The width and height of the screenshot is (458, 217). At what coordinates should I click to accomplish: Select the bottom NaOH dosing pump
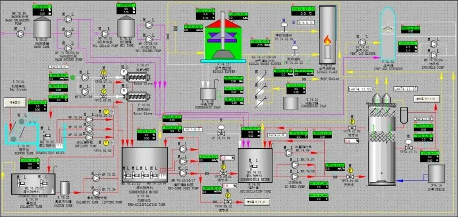tap(68, 47)
